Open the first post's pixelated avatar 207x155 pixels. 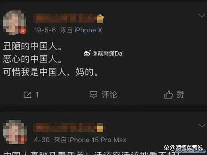click(14, 23)
